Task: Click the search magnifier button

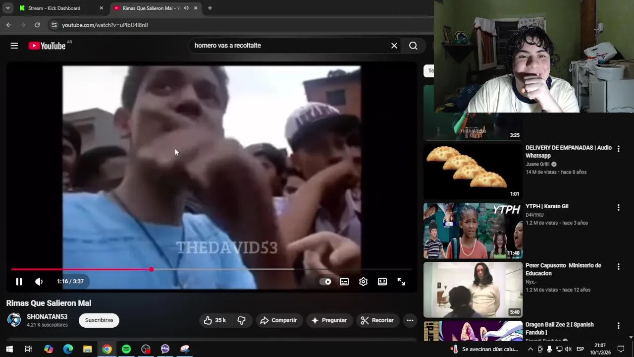Action: pyautogui.click(x=413, y=46)
